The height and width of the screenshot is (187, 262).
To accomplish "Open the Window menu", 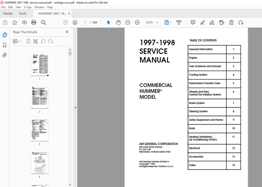I will point(39,7).
